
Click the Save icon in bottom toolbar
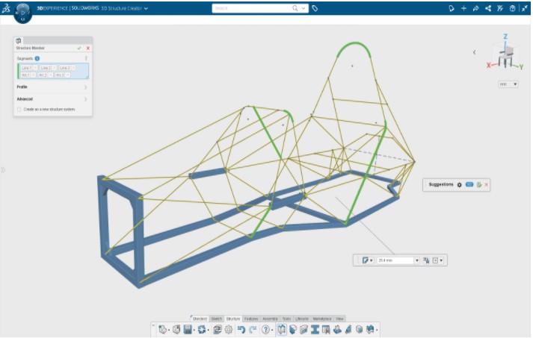click(x=188, y=329)
